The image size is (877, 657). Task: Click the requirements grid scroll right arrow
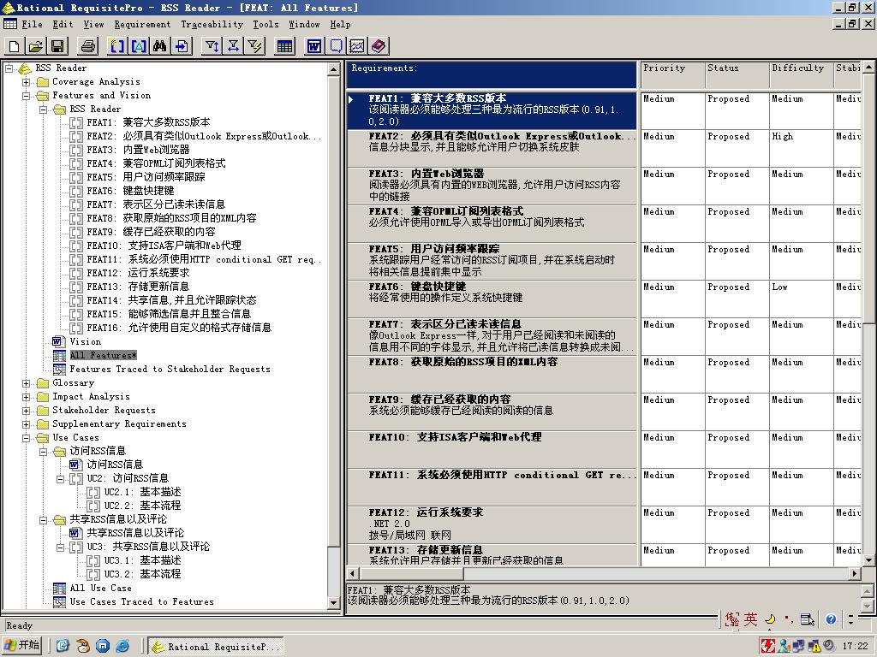[x=855, y=573]
